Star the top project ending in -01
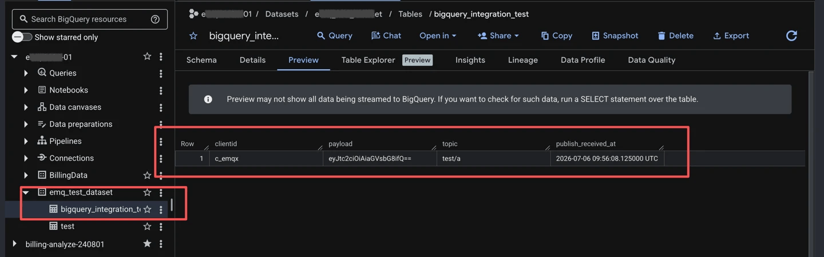Screen dimensions: 824x257 click(x=147, y=56)
